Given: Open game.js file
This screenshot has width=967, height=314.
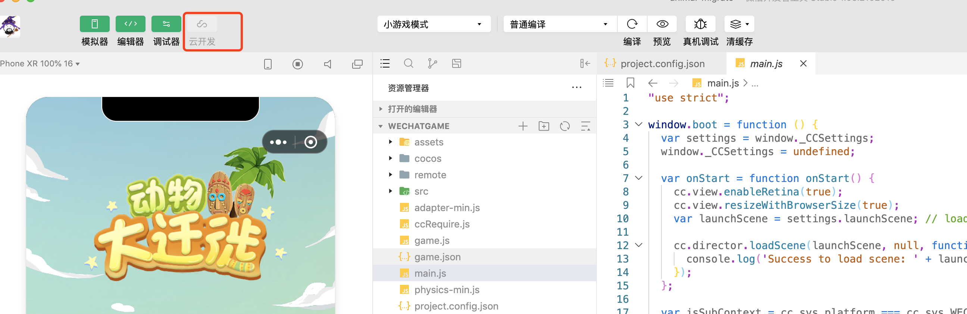Looking at the screenshot, I should [484, 241].
